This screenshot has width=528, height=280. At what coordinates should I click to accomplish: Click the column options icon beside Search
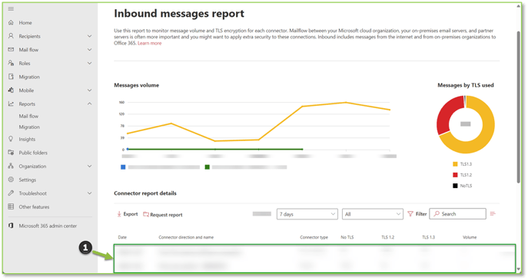(493, 213)
